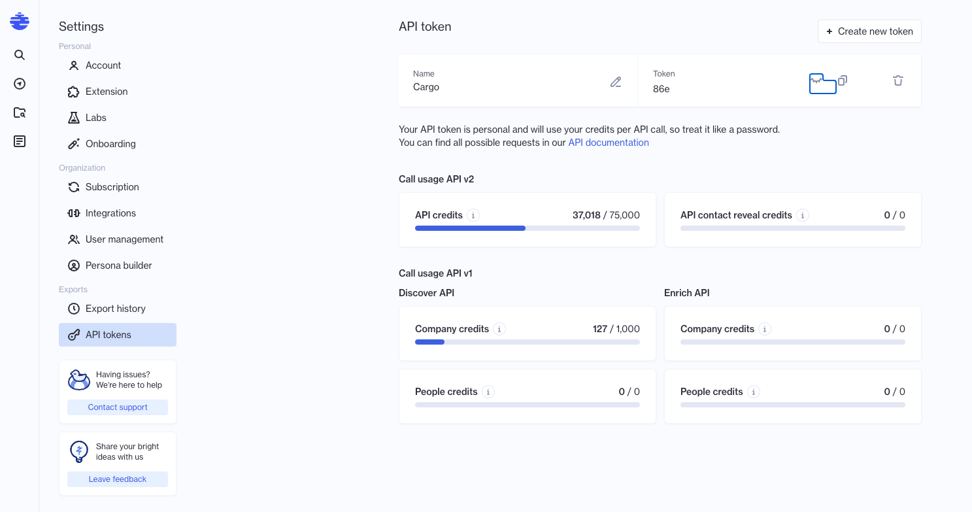The width and height of the screenshot is (972, 512).
Task: Select API tokens in sidebar
Action: coord(118,335)
